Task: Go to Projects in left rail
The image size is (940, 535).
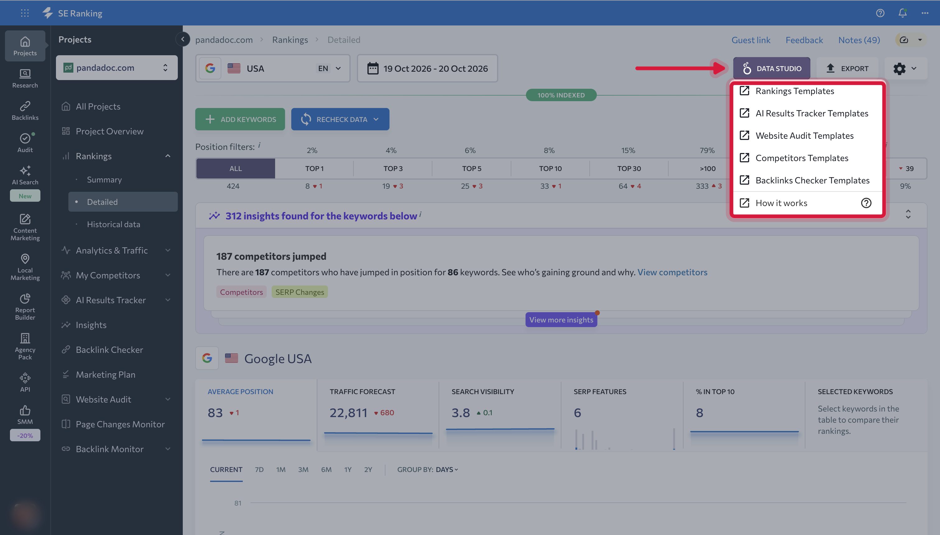Action: [x=25, y=46]
